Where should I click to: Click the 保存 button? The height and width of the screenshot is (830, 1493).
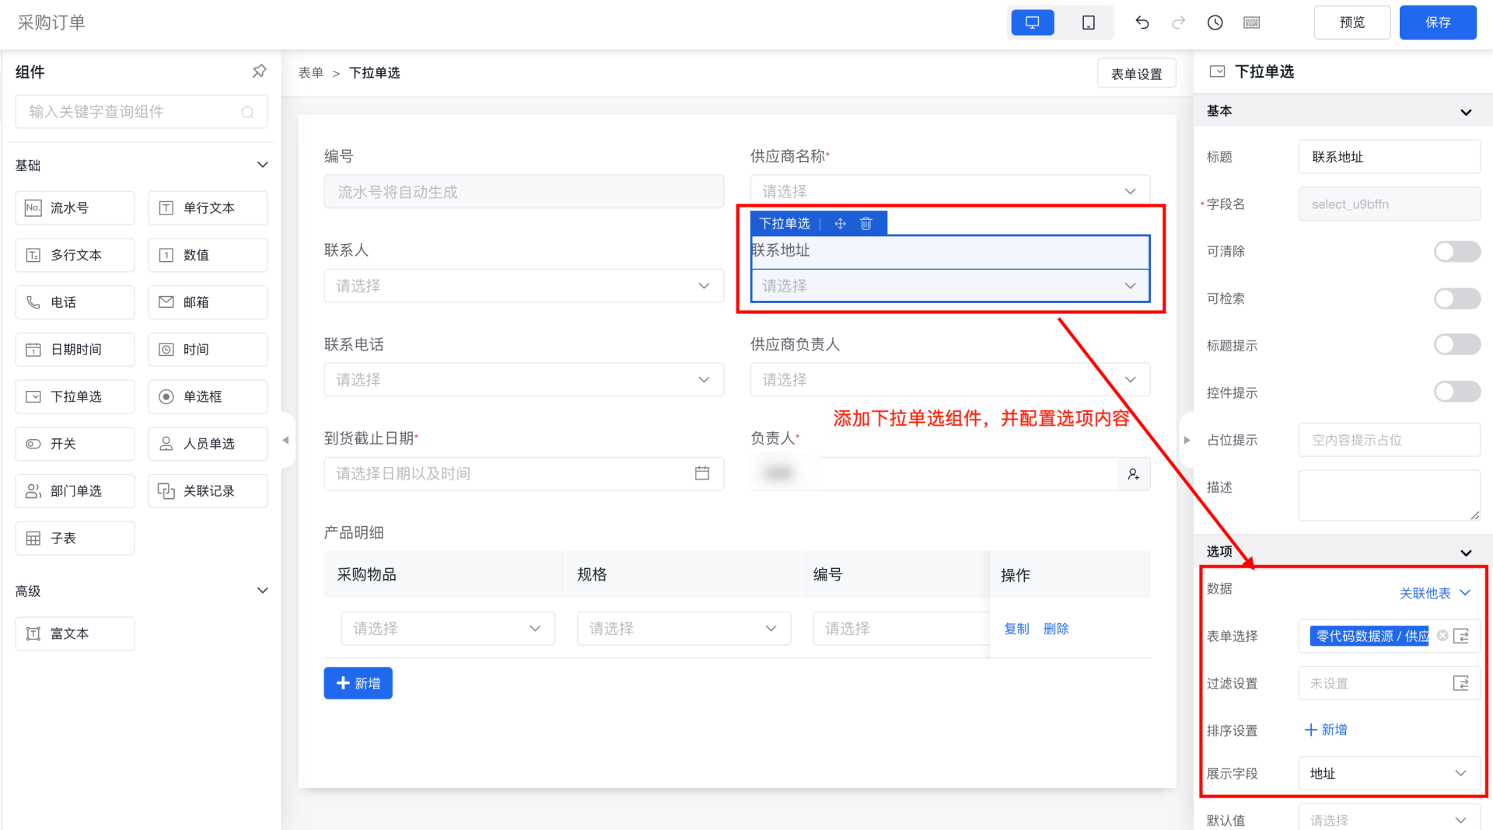click(x=1437, y=23)
